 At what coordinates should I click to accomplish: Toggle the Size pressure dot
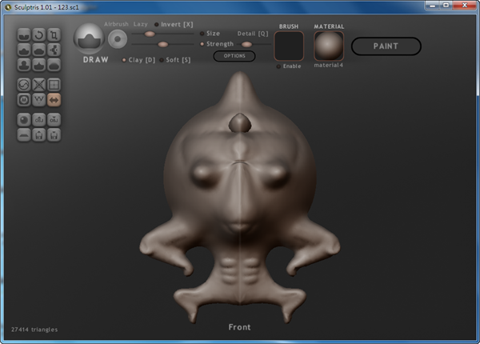tap(202, 34)
